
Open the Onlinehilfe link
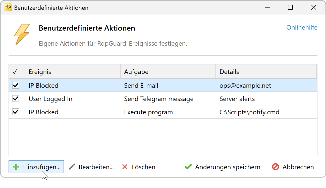(302, 27)
